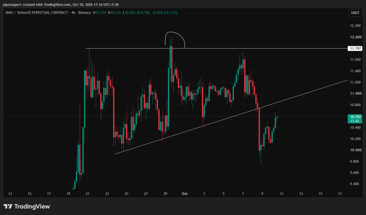Click the 11 date label on time axis
The width and height of the screenshot is (366, 215).
tap(281, 194)
